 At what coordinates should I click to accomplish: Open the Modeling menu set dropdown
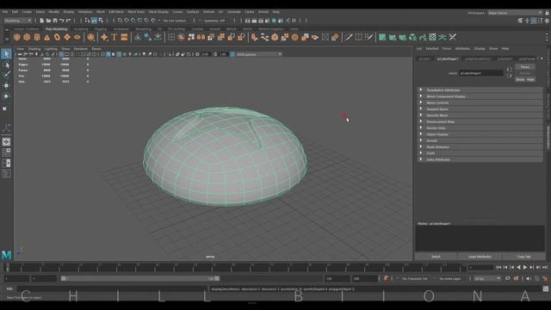(x=17, y=21)
